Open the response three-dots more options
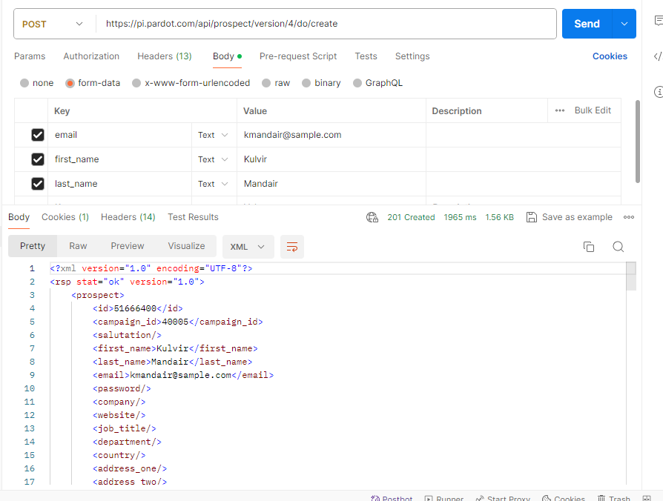 [x=629, y=217]
